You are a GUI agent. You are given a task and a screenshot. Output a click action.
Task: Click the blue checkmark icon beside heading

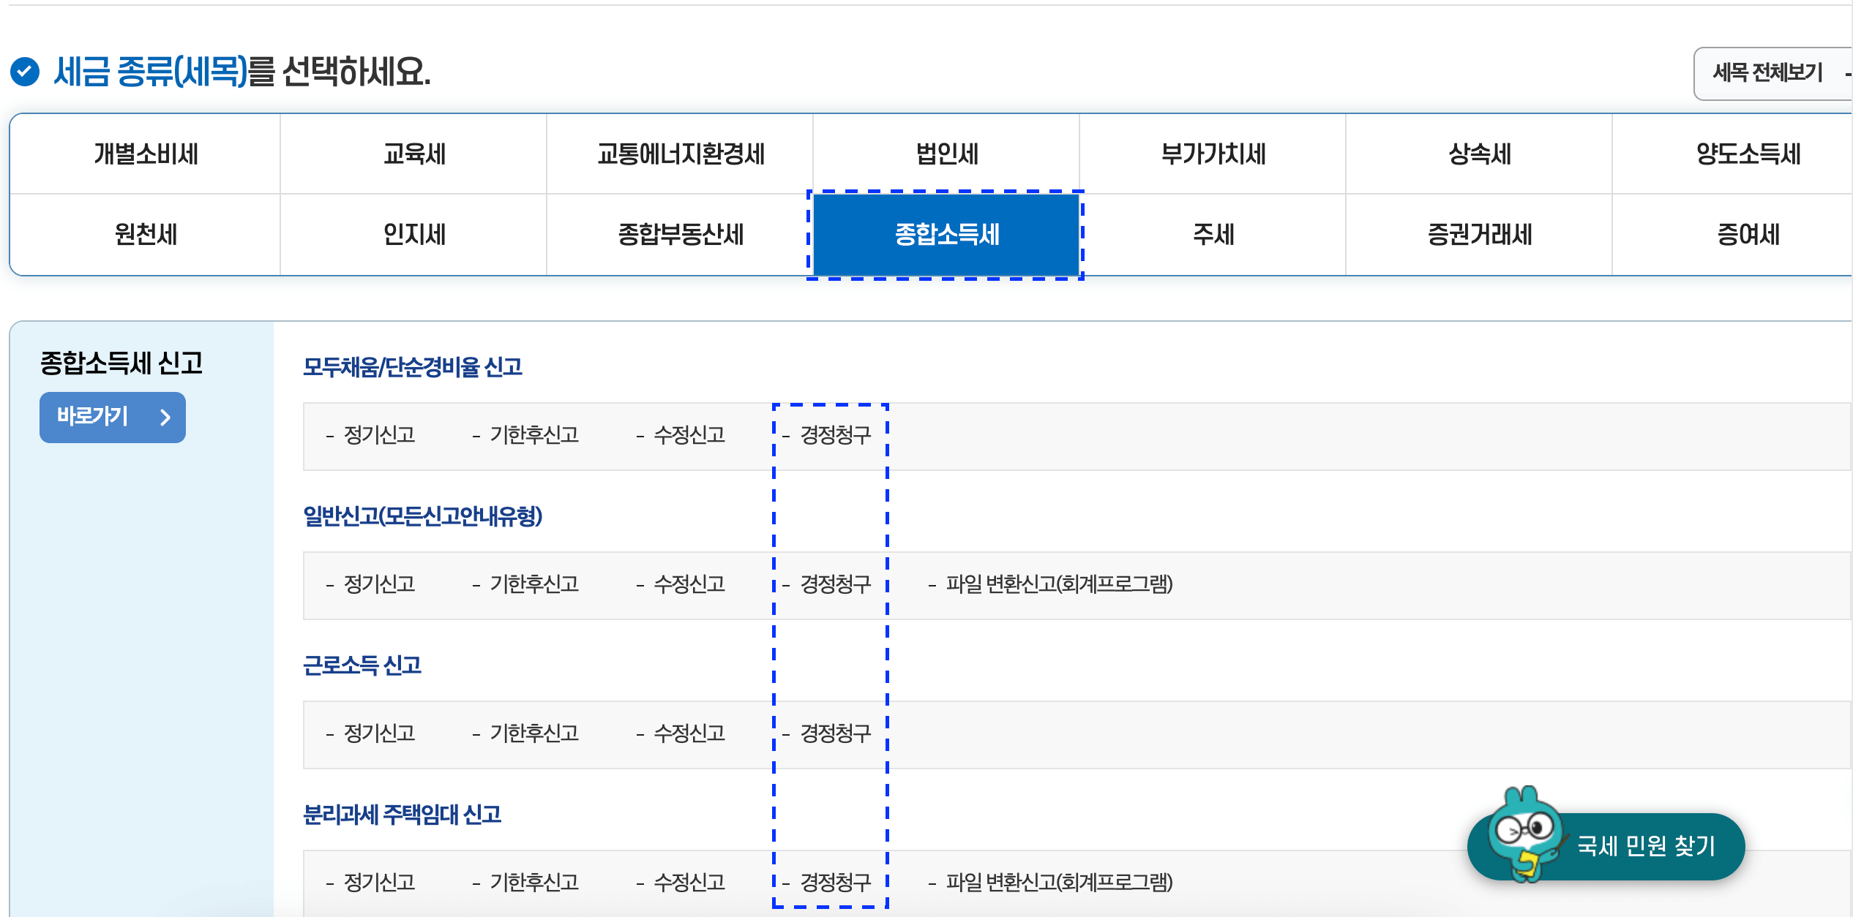coord(25,72)
